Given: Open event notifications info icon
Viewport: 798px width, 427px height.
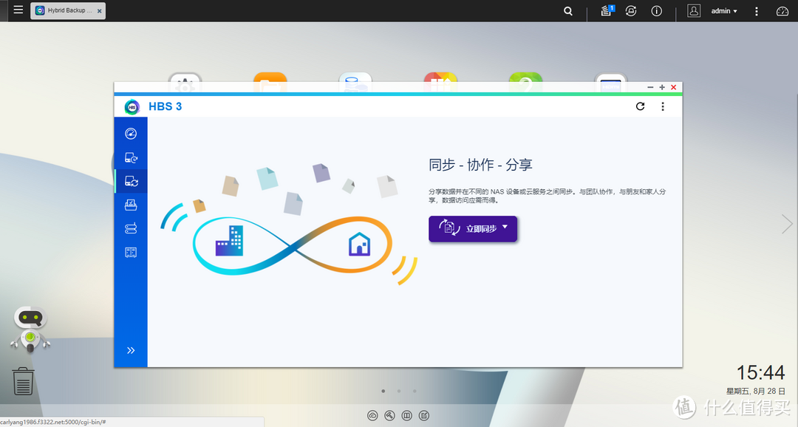Looking at the screenshot, I should click(657, 10).
